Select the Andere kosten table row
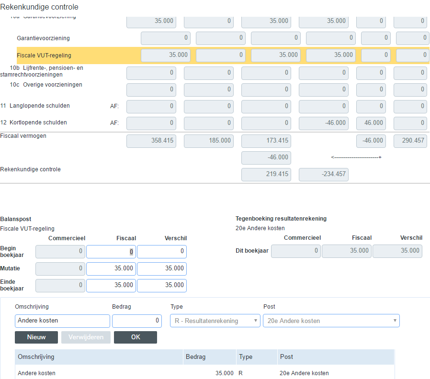This screenshot has width=430, height=379. 204,373
